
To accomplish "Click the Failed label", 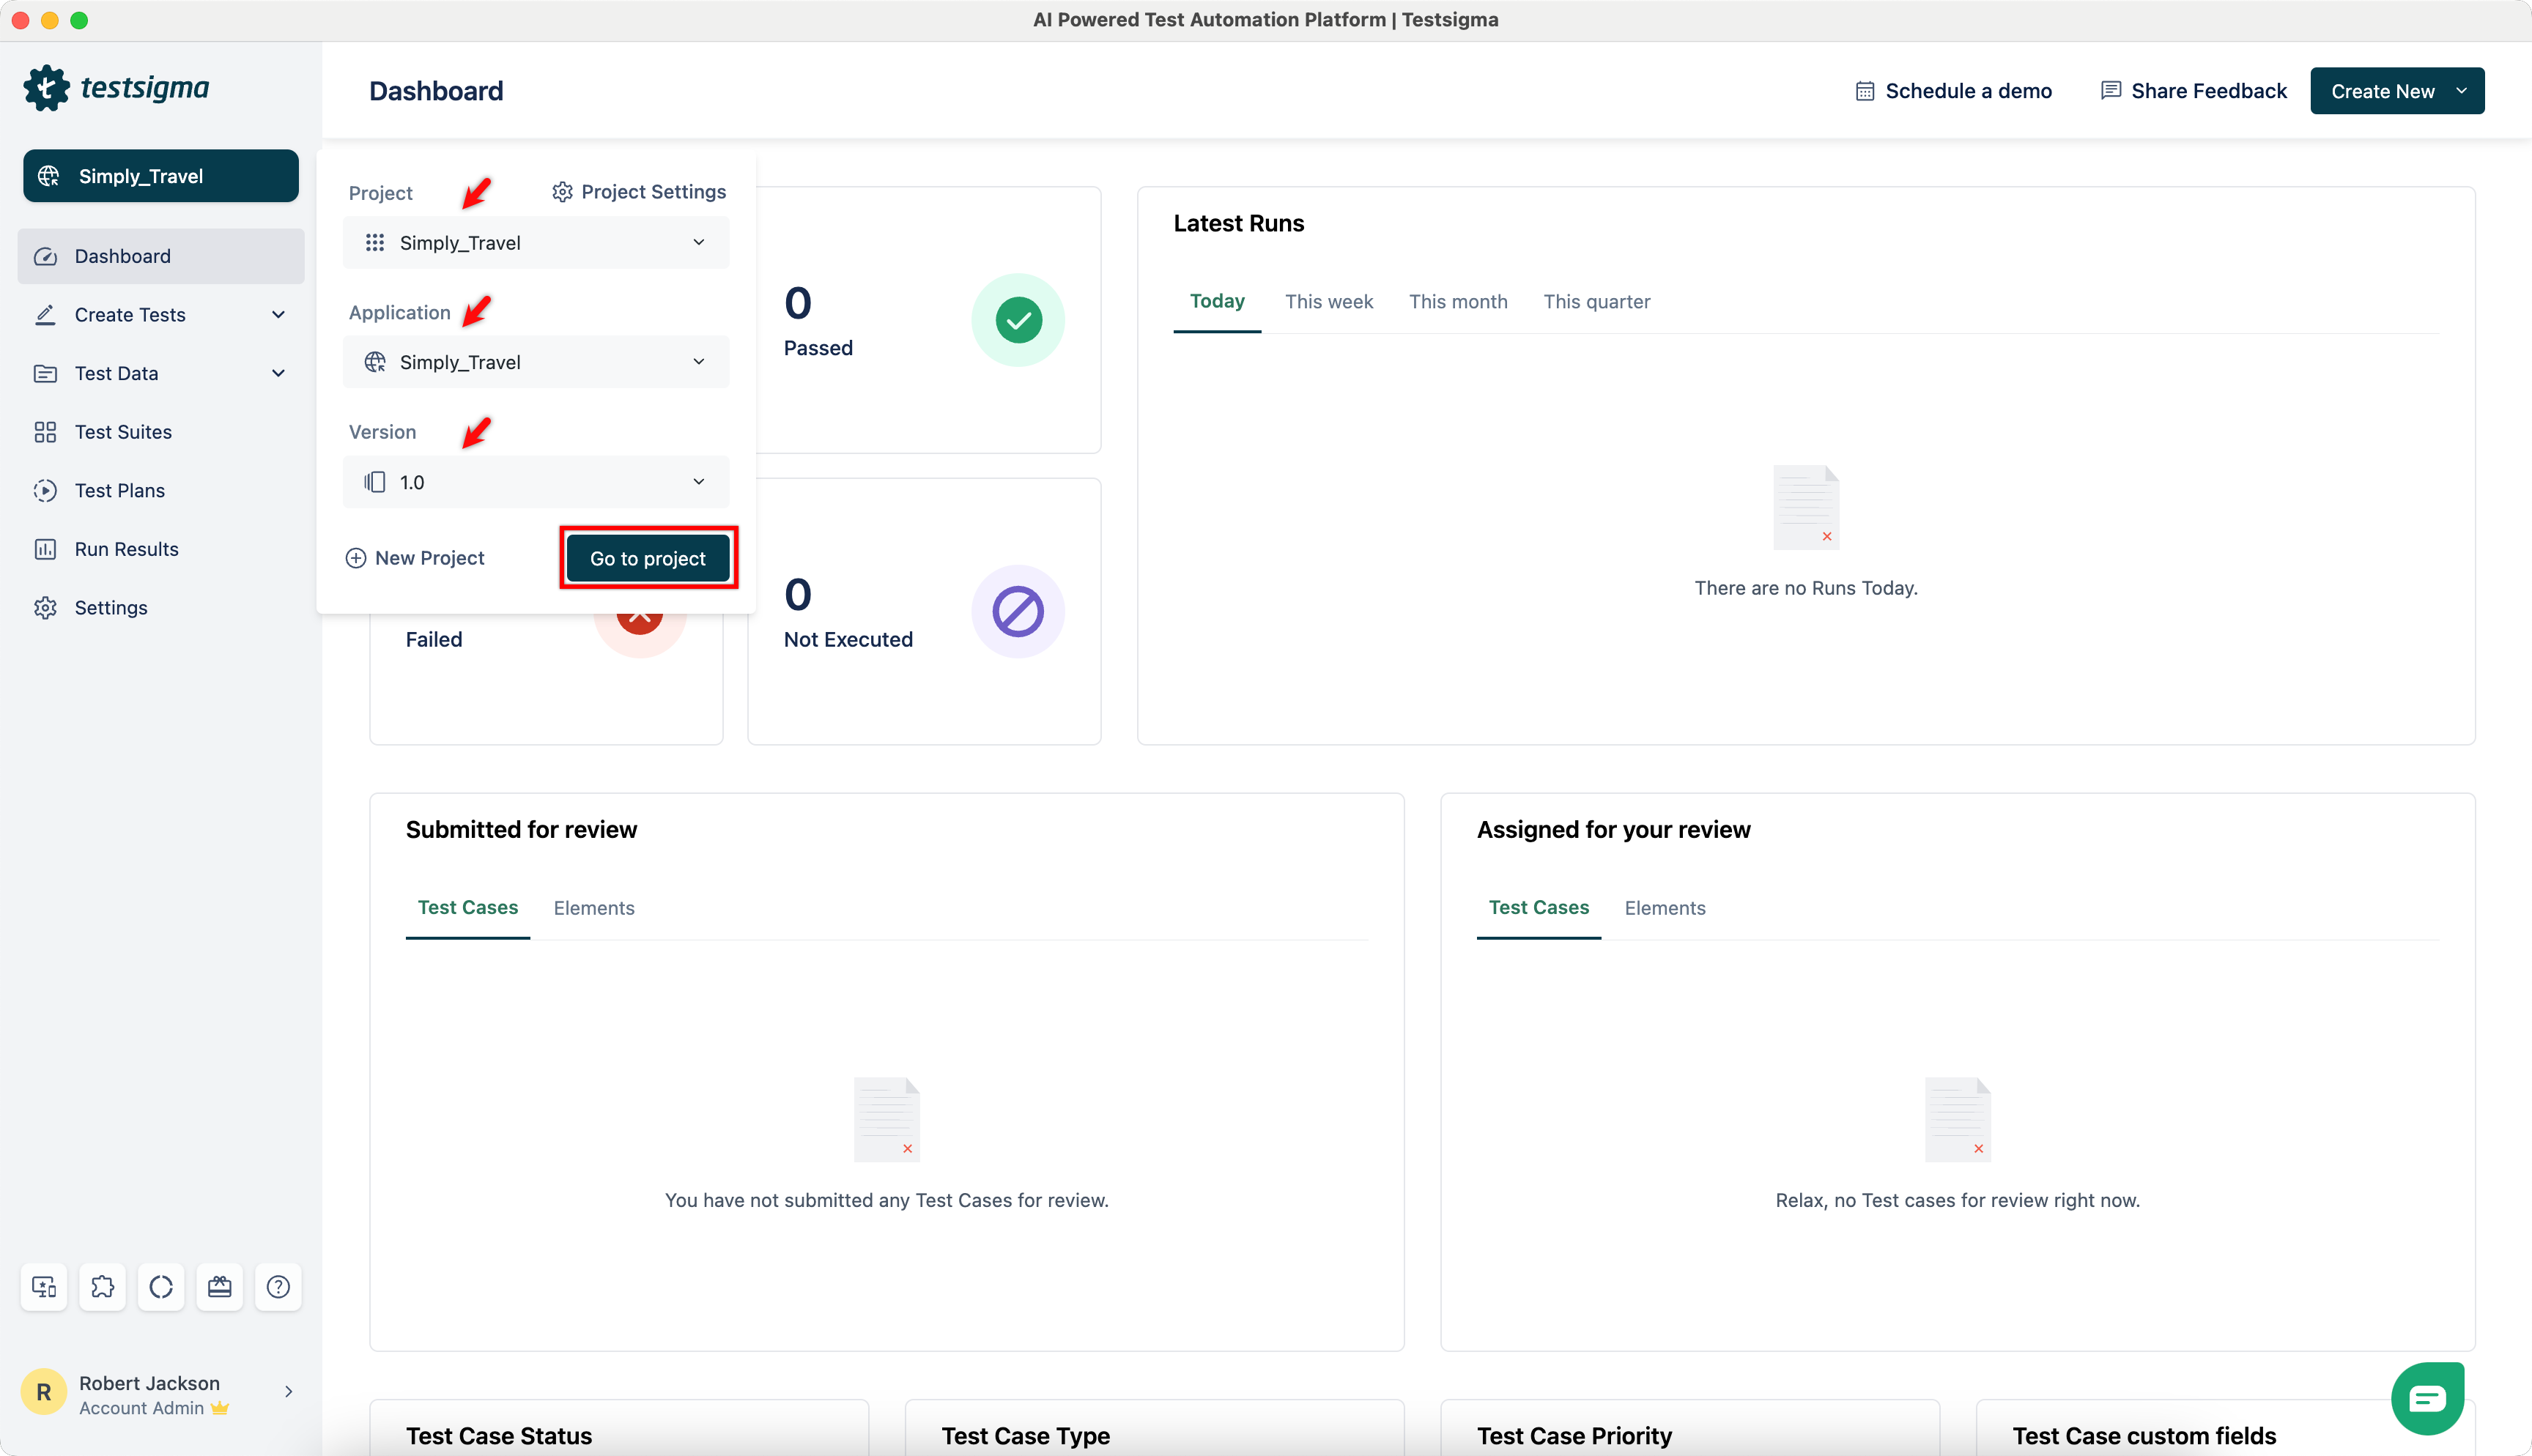I will tap(434, 640).
